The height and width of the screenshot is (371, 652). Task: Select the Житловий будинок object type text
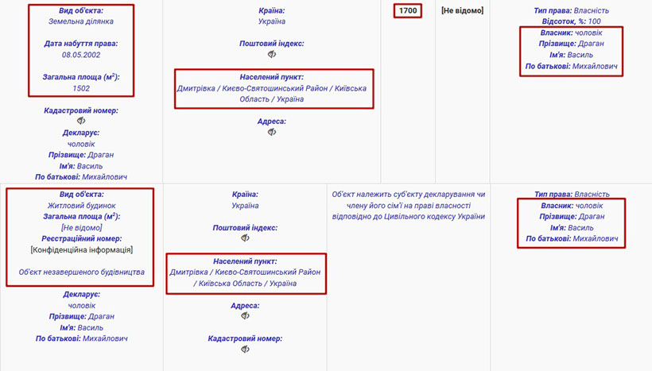pos(80,205)
